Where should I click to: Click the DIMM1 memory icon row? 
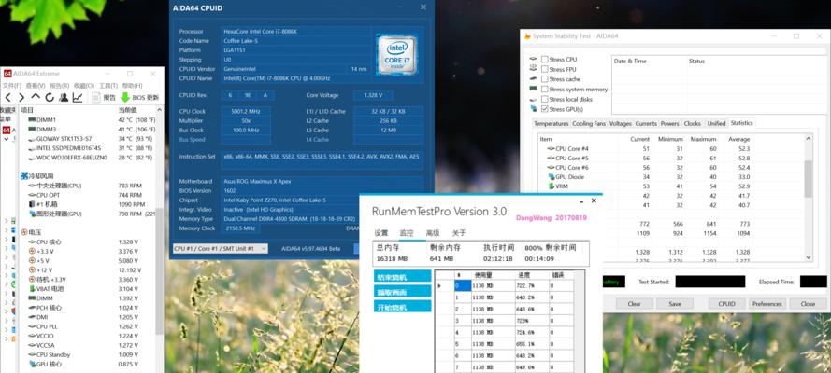click(33, 120)
